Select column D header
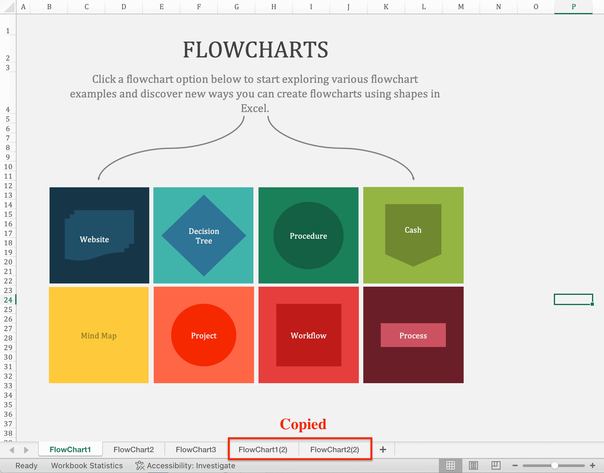Screen dimensions: 604x473 (x=124, y=7)
